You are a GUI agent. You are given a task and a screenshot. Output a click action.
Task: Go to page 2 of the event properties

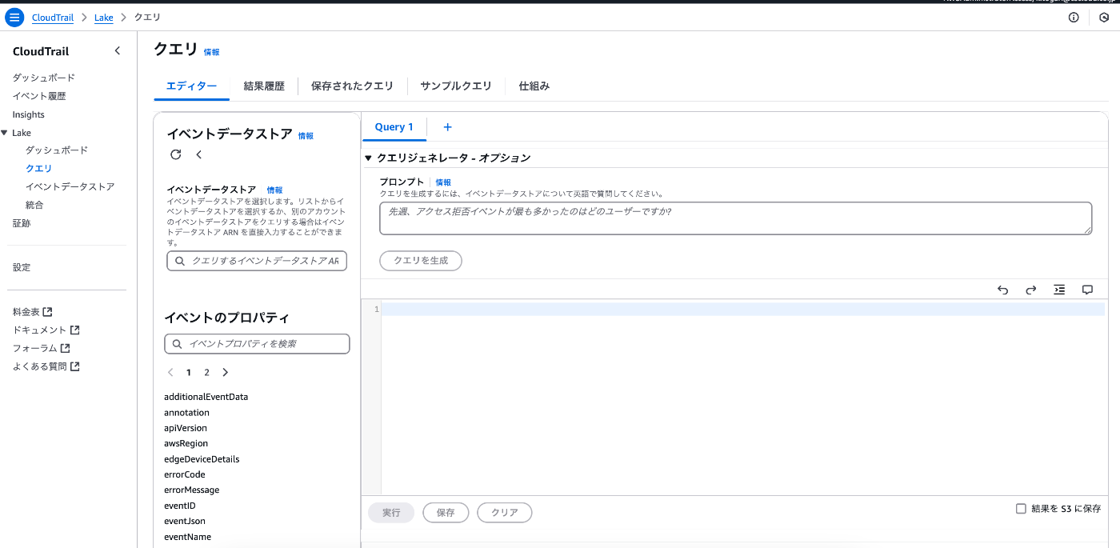coord(206,372)
